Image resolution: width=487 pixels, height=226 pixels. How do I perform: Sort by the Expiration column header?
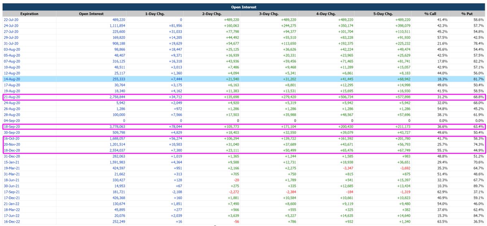click(29, 13)
